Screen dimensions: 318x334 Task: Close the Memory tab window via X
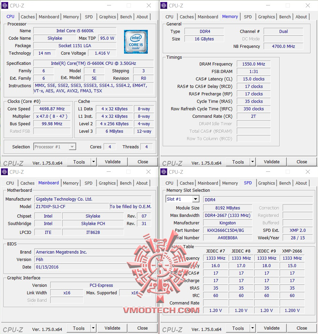308,5
